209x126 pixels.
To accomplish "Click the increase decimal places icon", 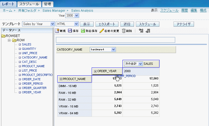I will pos(141,31).
